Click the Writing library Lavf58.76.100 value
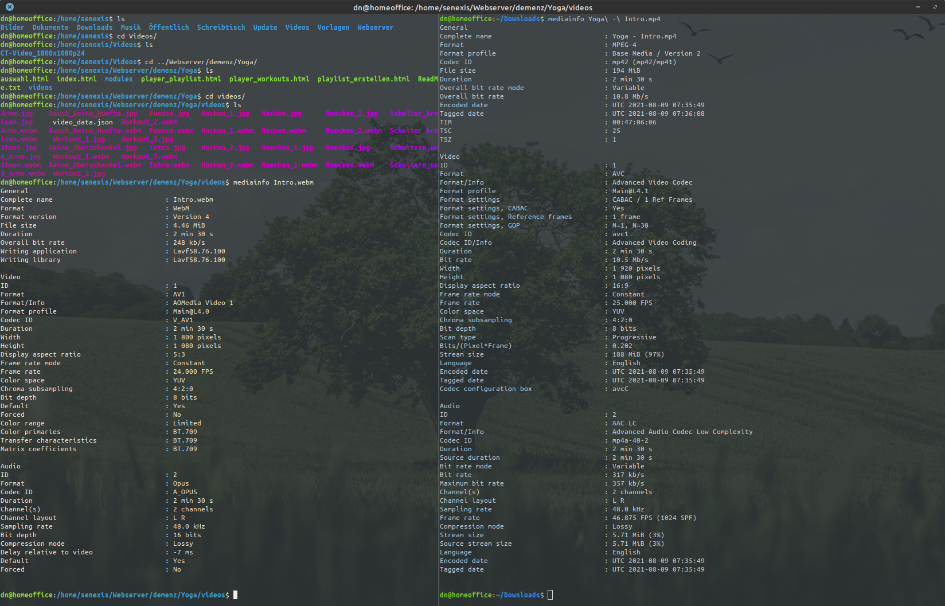The height and width of the screenshot is (606, 945). tap(199, 260)
